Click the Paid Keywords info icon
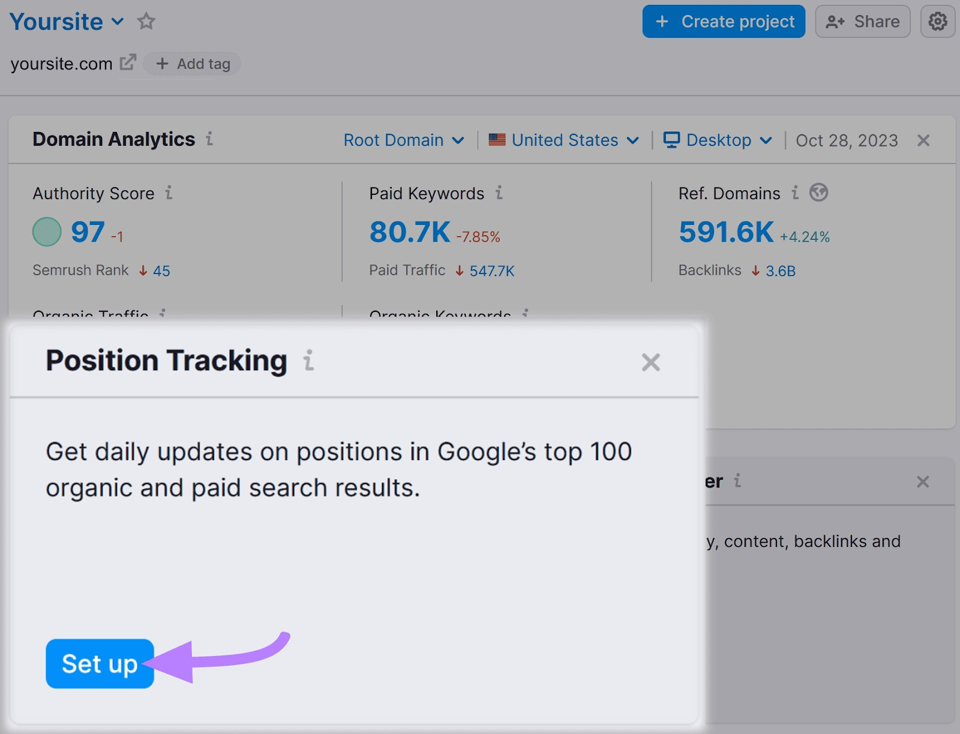 pyautogui.click(x=499, y=193)
